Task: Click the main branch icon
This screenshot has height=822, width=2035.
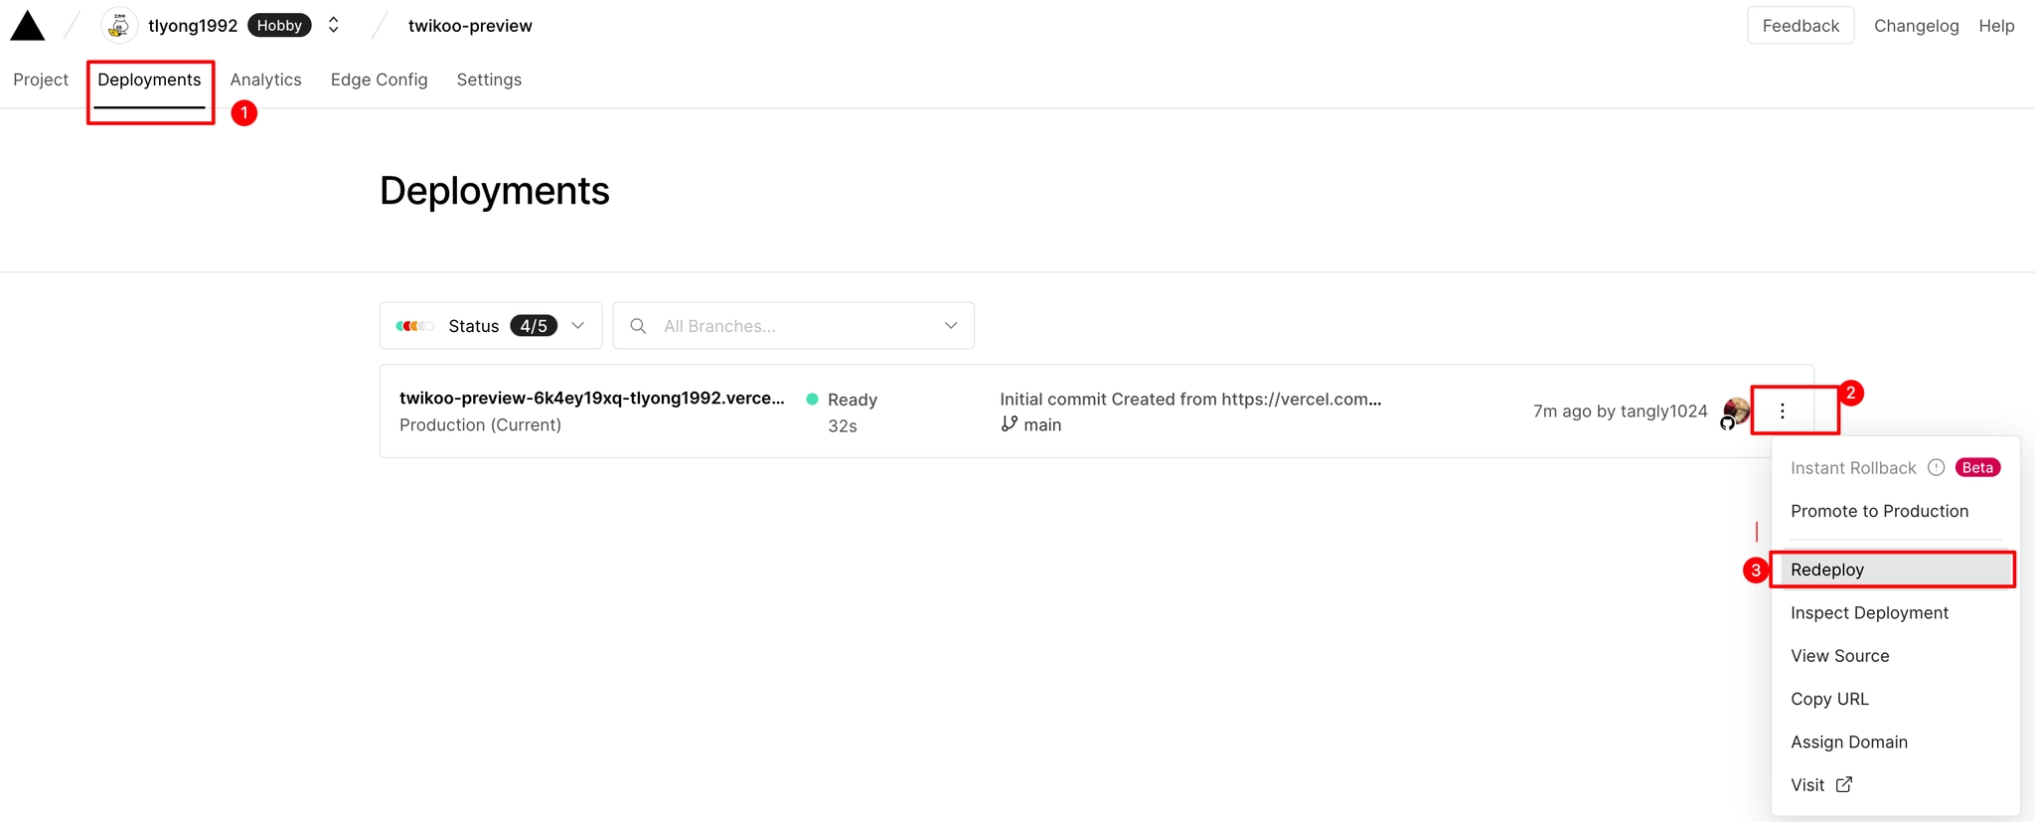Action: point(1010,424)
